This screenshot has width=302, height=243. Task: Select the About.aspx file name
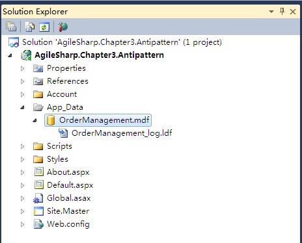coord(68,172)
